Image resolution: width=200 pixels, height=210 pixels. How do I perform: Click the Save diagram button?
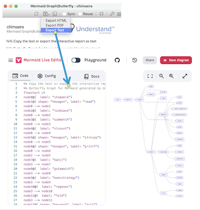(176, 60)
